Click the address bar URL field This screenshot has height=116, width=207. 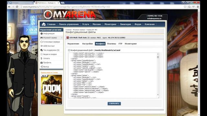coord(102,7)
